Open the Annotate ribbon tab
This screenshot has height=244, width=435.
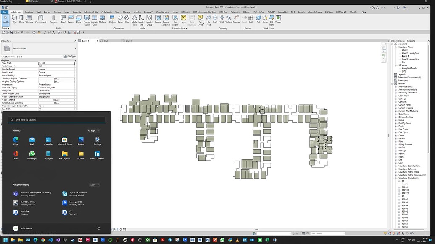tap(76, 12)
